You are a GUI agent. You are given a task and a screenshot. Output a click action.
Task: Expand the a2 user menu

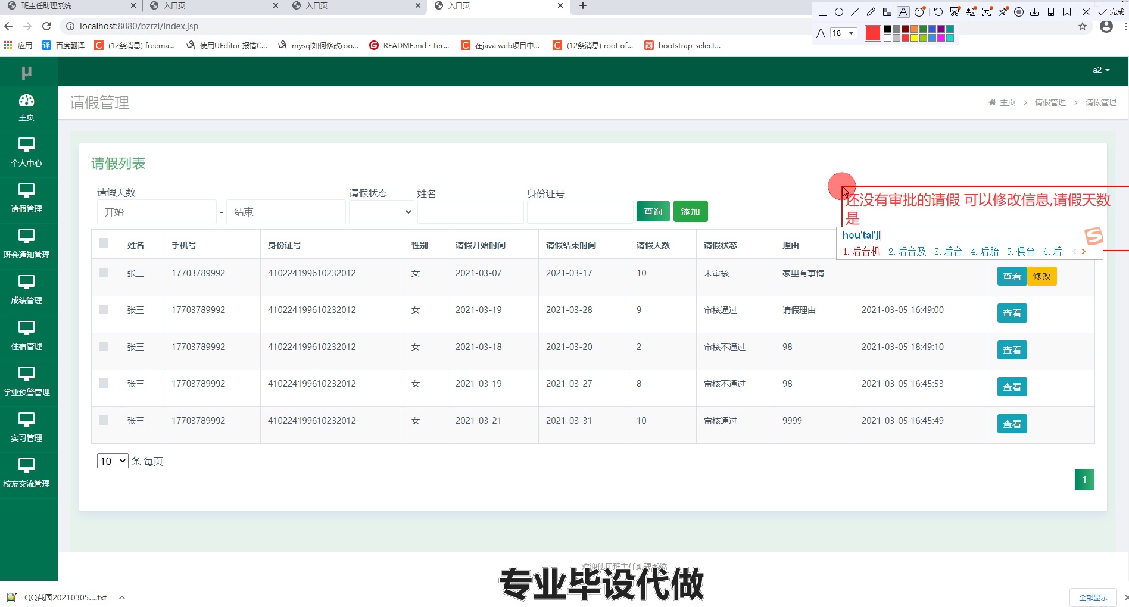[1101, 70]
